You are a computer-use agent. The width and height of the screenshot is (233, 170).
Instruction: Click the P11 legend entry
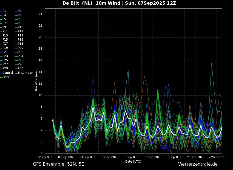coord(5,31)
